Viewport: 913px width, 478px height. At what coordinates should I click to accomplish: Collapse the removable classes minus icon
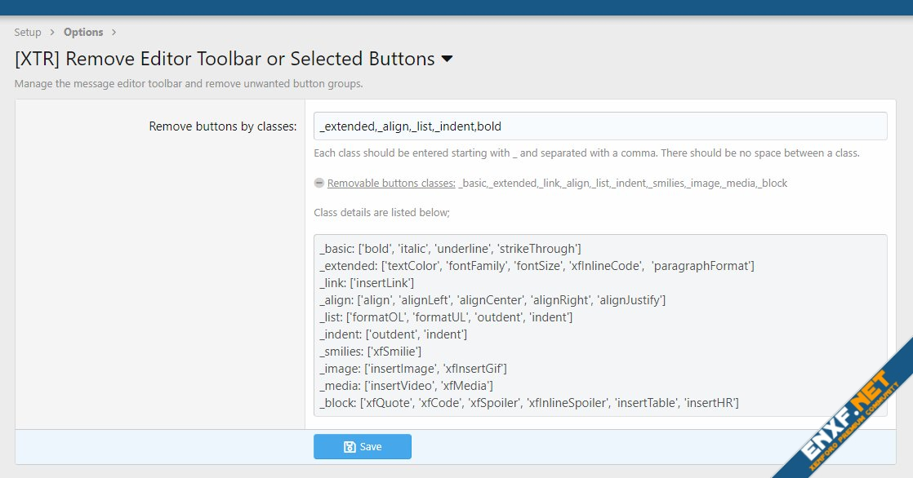click(319, 183)
